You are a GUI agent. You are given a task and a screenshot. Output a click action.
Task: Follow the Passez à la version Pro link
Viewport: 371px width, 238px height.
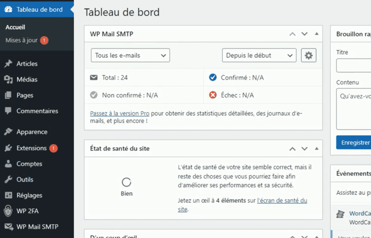(120, 113)
